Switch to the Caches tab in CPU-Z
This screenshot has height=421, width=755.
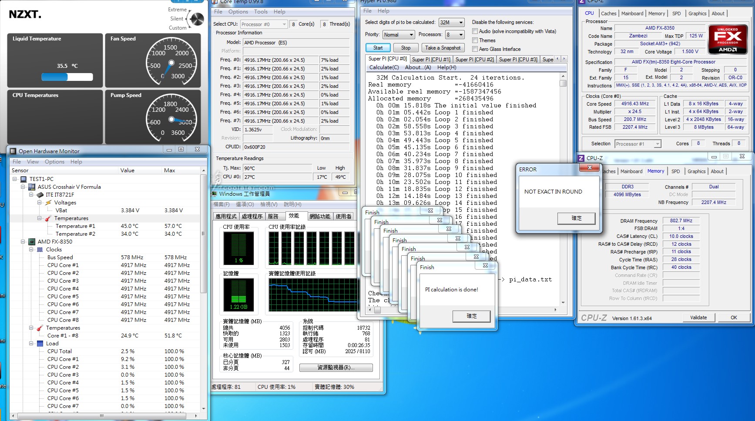[x=608, y=13]
